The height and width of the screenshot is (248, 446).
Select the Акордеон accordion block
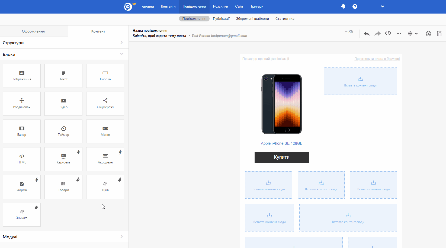(105, 159)
